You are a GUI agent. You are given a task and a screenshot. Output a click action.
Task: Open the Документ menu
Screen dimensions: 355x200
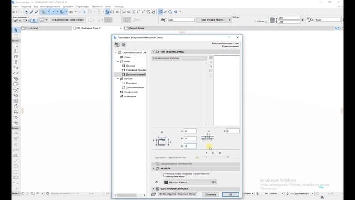pyautogui.click(x=68, y=7)
